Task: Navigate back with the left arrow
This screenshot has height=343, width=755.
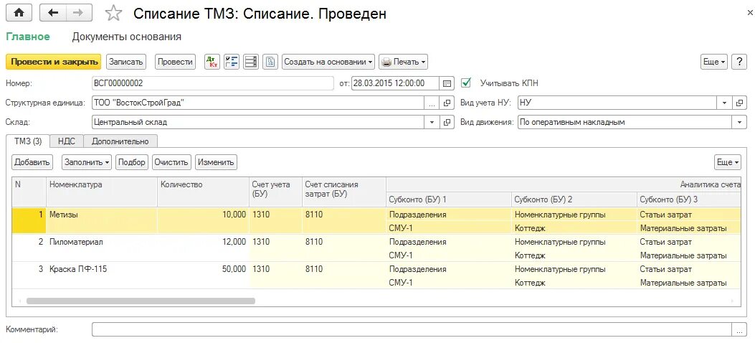Action: pyautogui.click(x=53, y=13)
